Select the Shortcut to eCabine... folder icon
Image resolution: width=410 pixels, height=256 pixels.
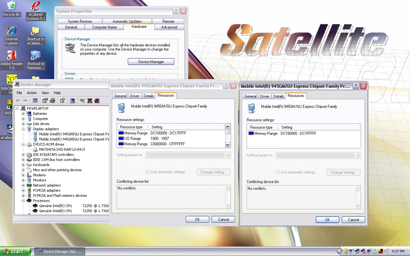click(36, 35)
